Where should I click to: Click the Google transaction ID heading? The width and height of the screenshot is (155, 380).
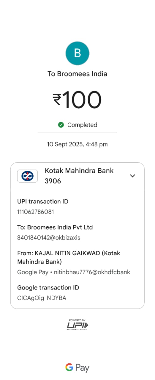coord(48,288)
